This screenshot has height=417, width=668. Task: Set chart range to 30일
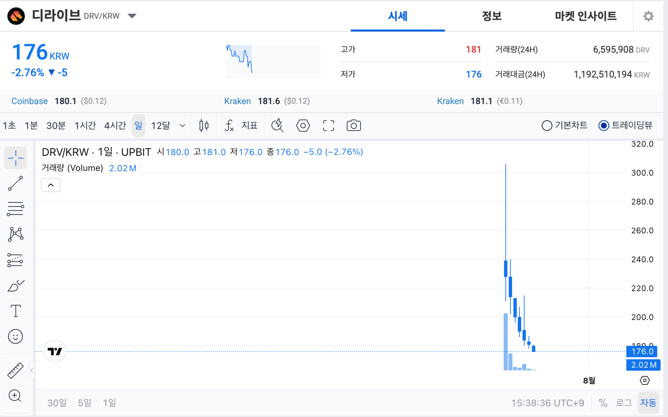(57, 403)
